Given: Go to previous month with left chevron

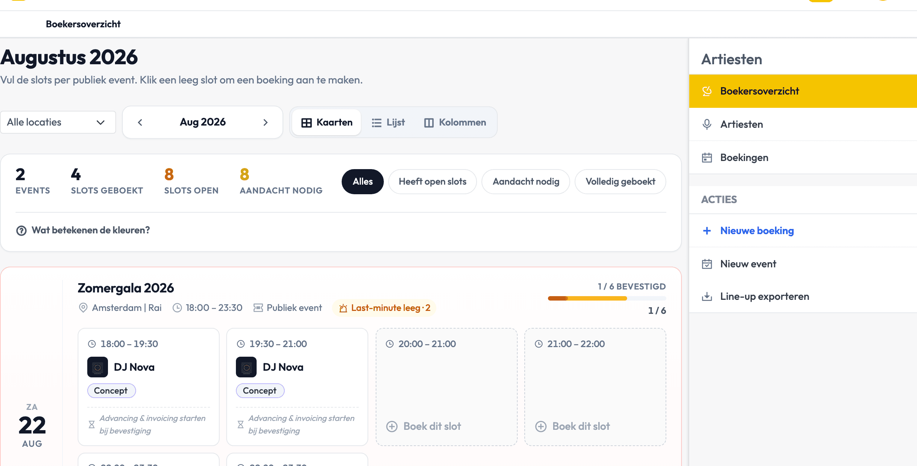Looking at the screenshot, I should tap(140, 123).
